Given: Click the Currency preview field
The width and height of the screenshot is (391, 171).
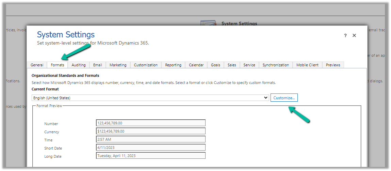Looking at the screenshot, I should tap(151, 131).
